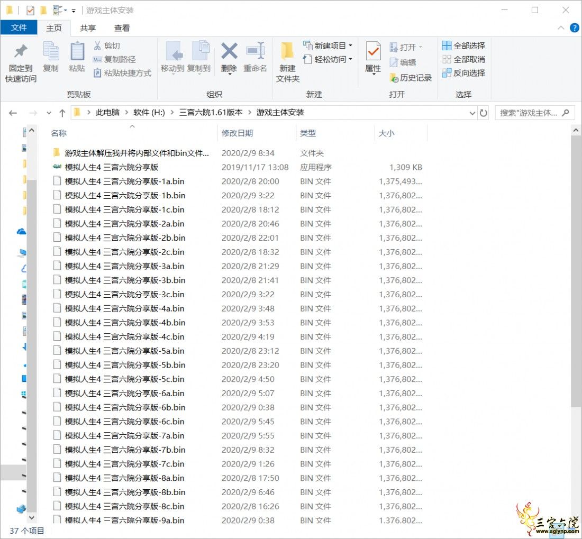Create a new folder (新建文件夹)
The width and height of the screenshot is (582, 539).
tap(288, 62)
